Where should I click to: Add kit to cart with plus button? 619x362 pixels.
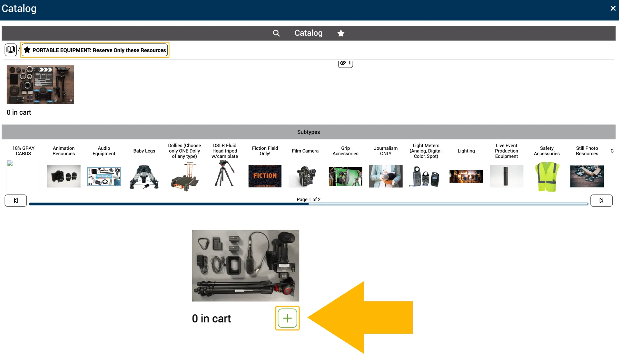click(x=287, y=318)
